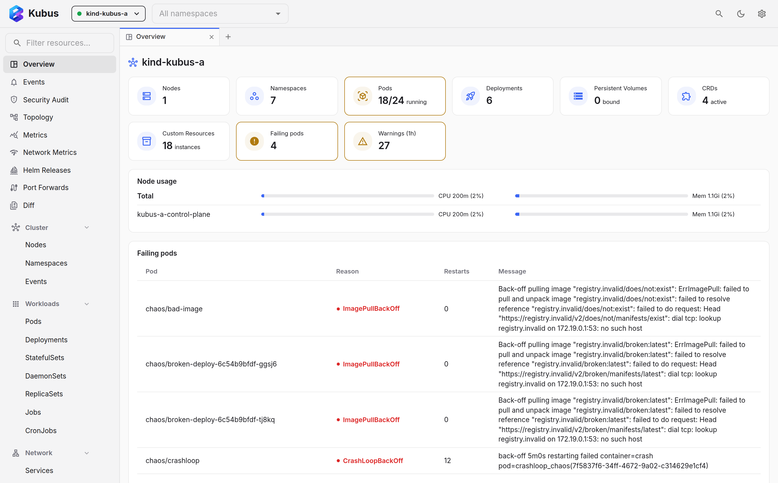Open Nodes under Cluster
This screenshot has width=778, height=483.
click(x=36, y=245)
